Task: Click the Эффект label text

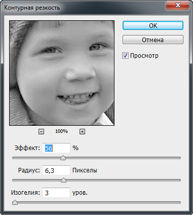Action: 27,148
